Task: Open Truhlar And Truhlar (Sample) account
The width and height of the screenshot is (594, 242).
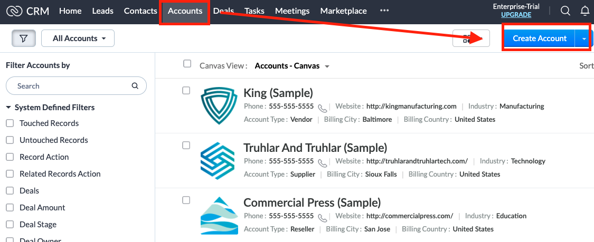Action: pyautogui.click(x=315, y=148)
